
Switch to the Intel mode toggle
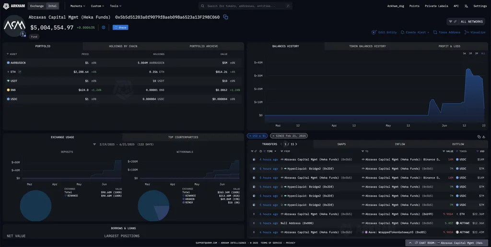pos(52,6)
